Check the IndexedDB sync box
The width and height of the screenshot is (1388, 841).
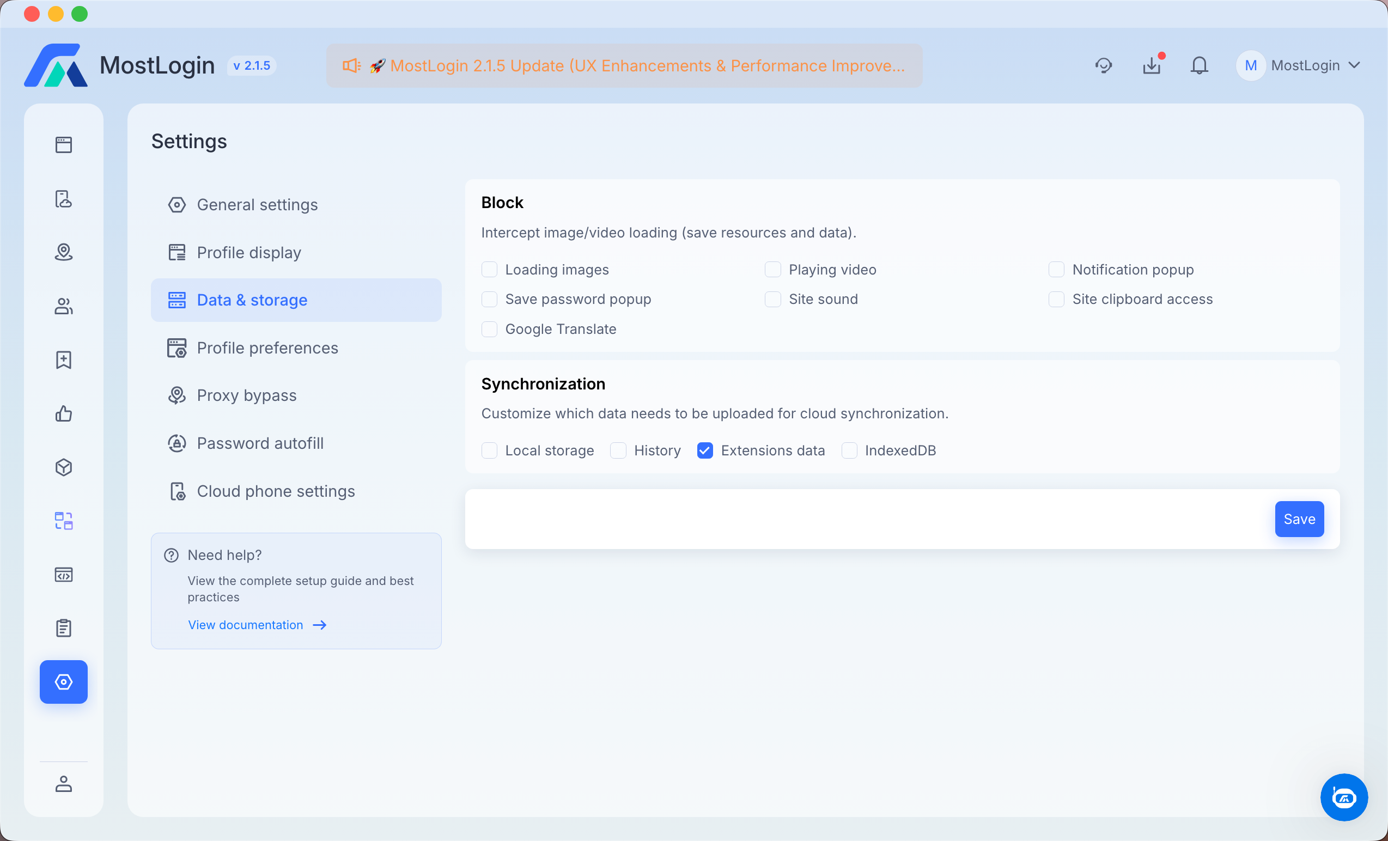[x=849, y=450]
